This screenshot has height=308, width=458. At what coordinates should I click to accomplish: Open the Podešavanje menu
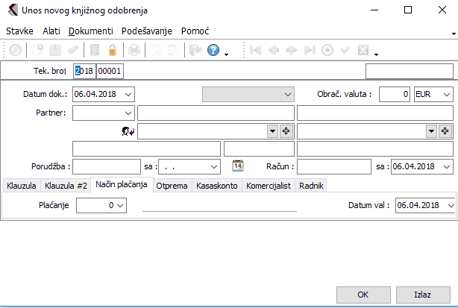147,31
